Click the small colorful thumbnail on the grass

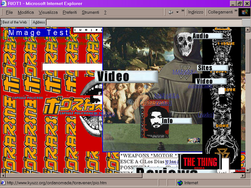coord(194,140)
